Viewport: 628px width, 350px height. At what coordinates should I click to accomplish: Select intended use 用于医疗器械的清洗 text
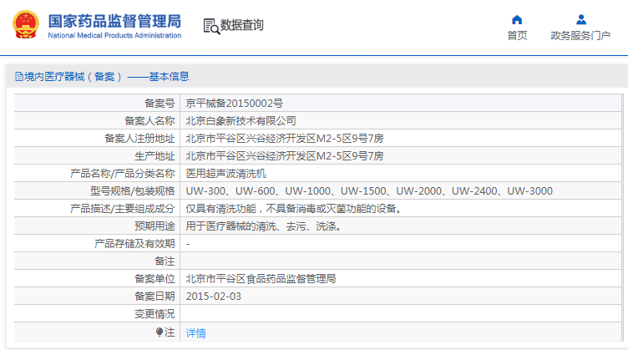[x=264, y=226]
